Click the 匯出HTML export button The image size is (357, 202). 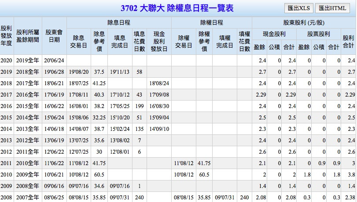pyautogui.click(x=332, y=8)
